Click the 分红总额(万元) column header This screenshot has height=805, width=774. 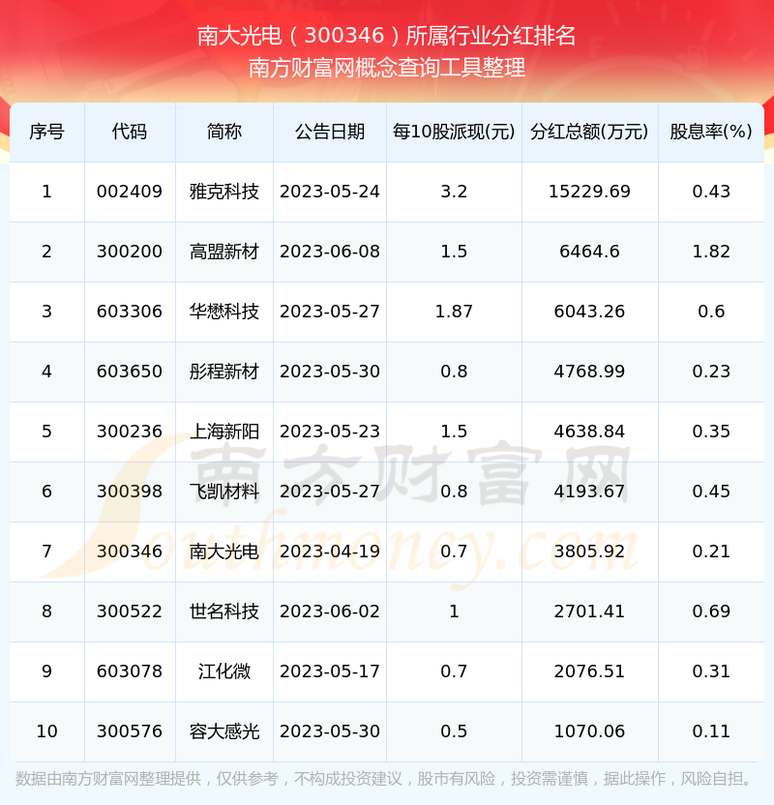coord(589,132)
